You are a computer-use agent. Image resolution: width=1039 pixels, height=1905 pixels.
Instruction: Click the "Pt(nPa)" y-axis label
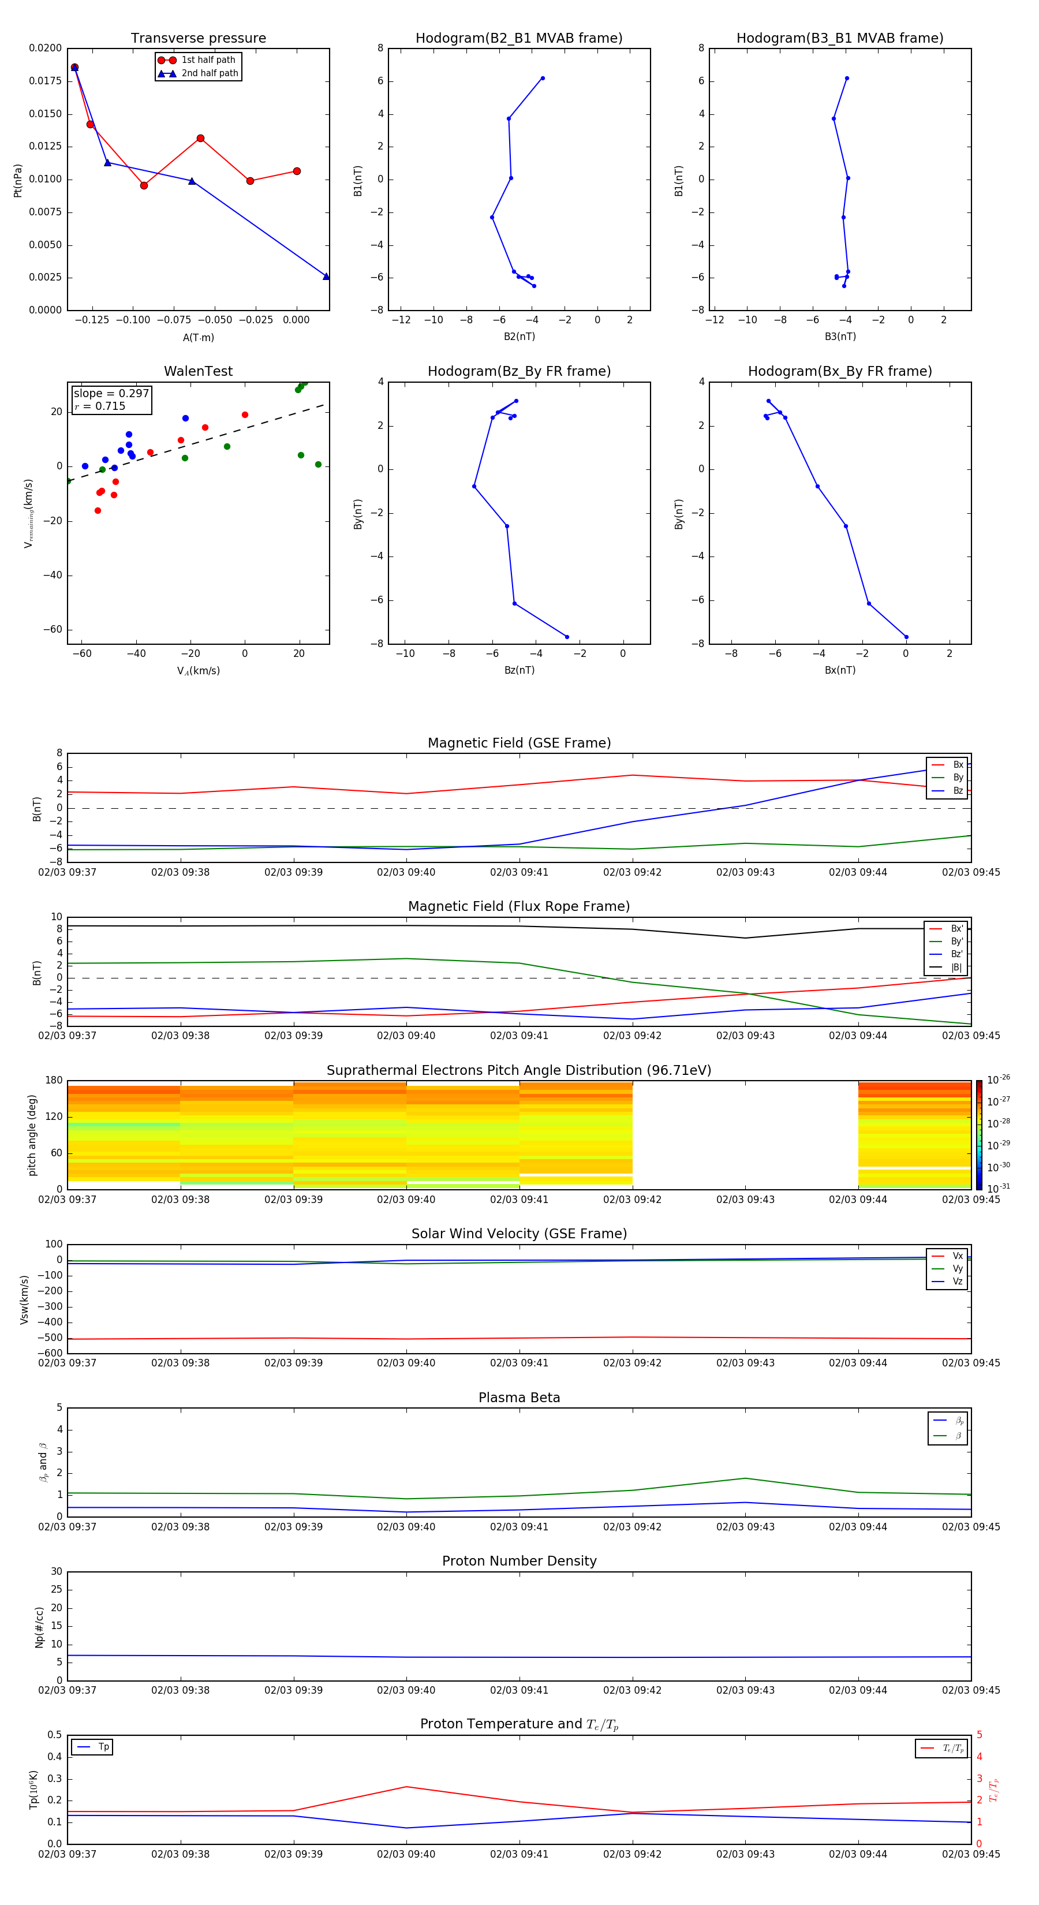pos(18,180)
